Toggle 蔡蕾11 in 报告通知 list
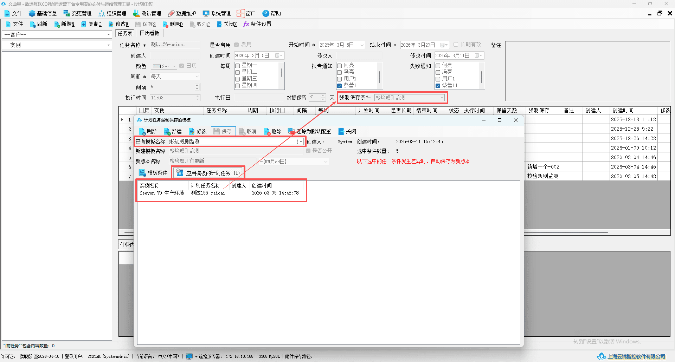The image size is (675, 362). tap(339, 86)
